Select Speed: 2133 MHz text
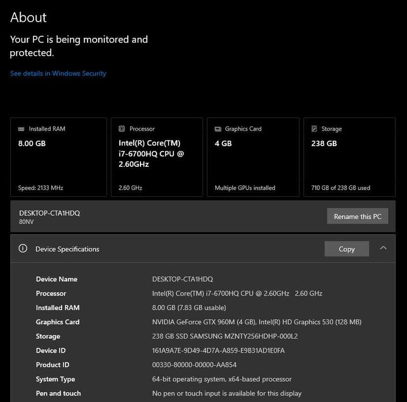Screen dimensions: 407x402 click(40, 188)
